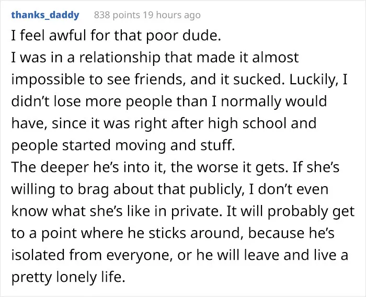
Task: Click the 19 hours ago timestamp
Action: (x=171, y=15)
